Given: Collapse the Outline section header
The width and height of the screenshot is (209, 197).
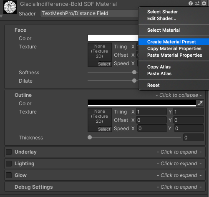Looking at the screenshot, I should (x=105, y=95).
